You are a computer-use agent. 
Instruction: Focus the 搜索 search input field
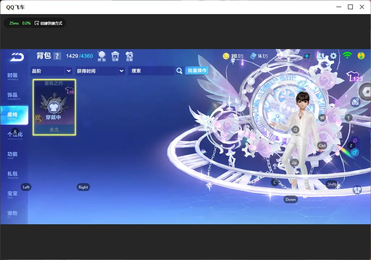tap(152, 71)
